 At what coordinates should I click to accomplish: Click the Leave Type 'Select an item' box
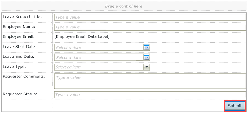click(99, 67)
